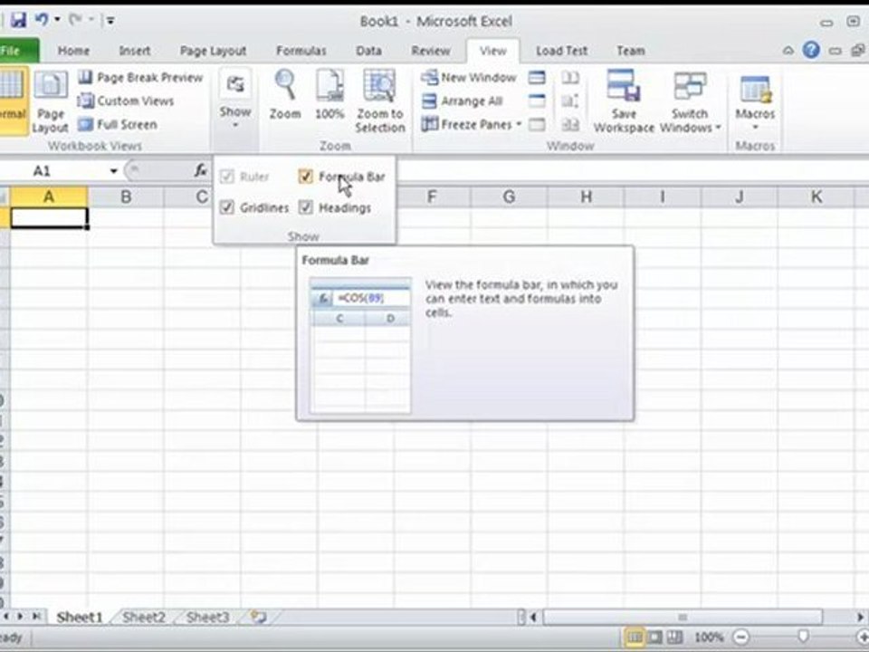Image resolution: width=869 pixels, height=652 pixels.
Task: Click the zoom slider handle
Action: pos(803,637)
